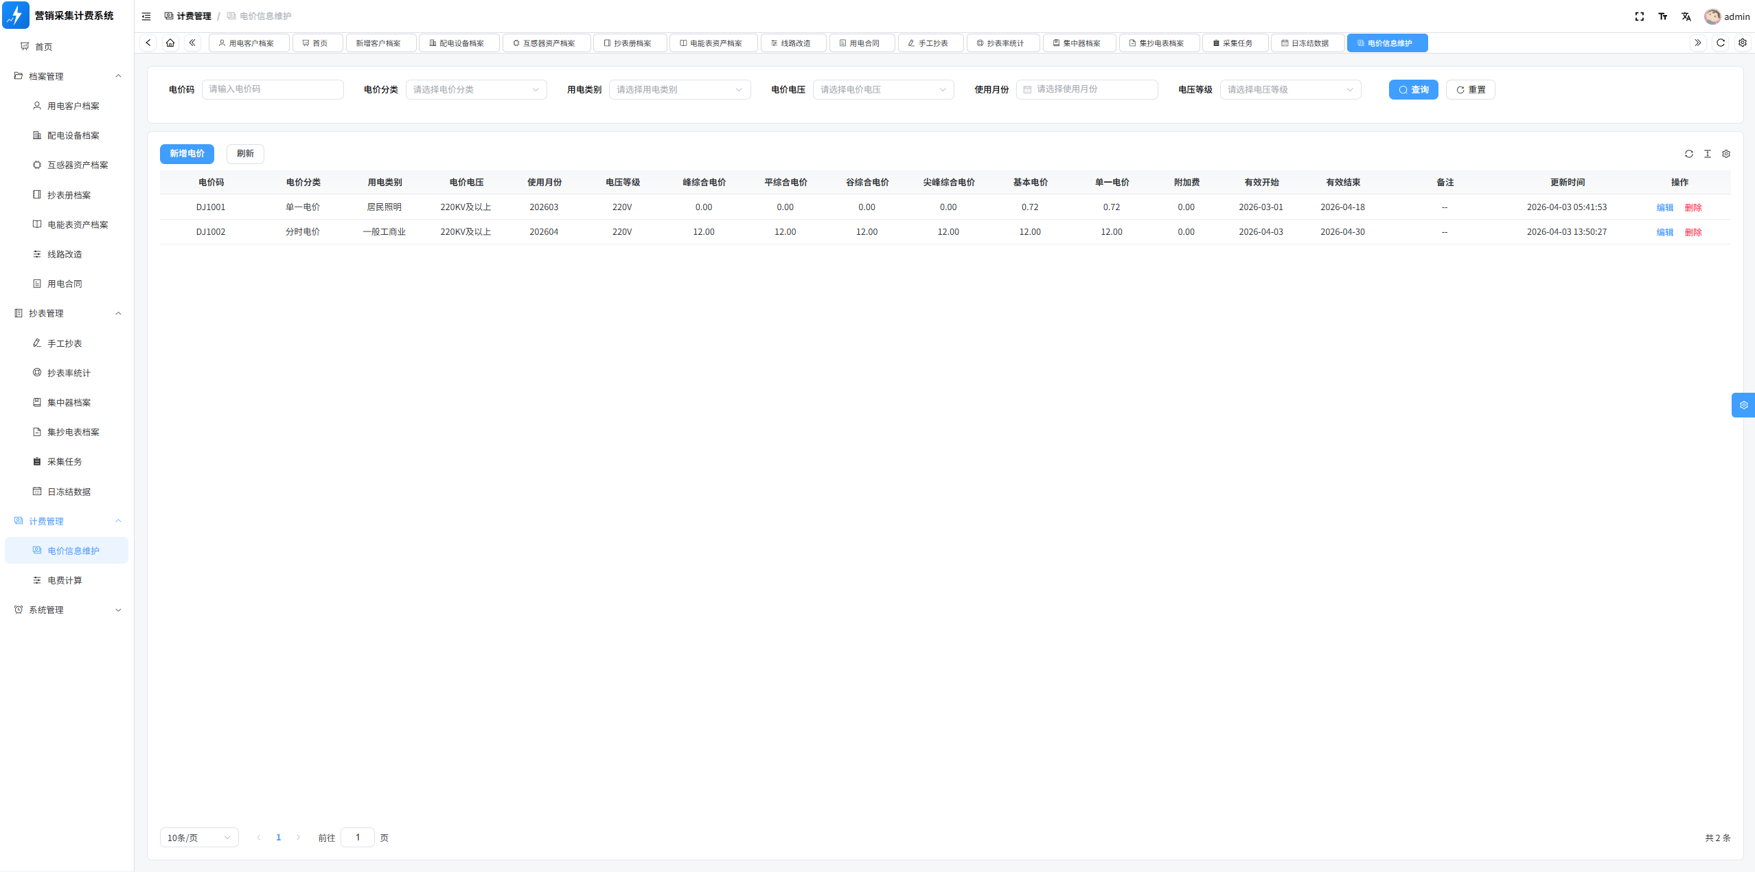Click the font size icon in header
The height and width of the screenshot is (872, 1755).
tap(1662, 16)
